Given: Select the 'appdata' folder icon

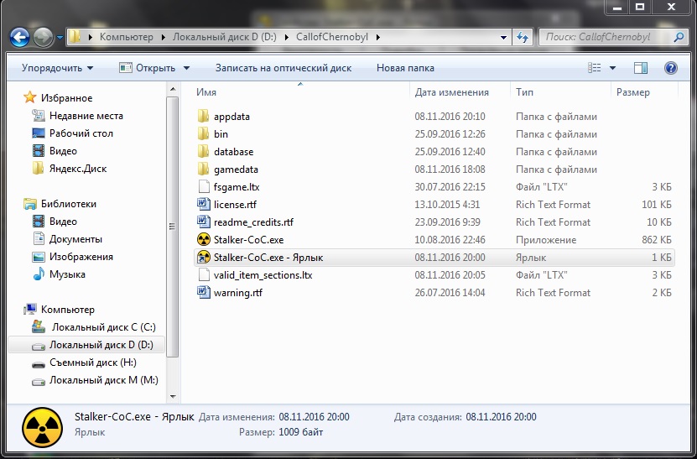Looking at the screenshot, I should tap(204, 117).
